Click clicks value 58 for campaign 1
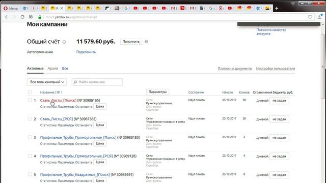Viewport: 326px width, 183px height. (244, 100)
